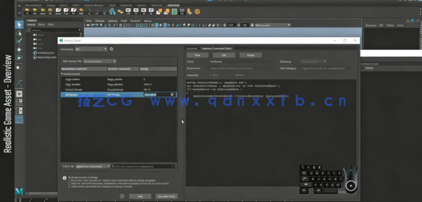This screenshot has width=422, height=202.
Task: Click the Edit runtime command button
Action: (x=224, y=55)
